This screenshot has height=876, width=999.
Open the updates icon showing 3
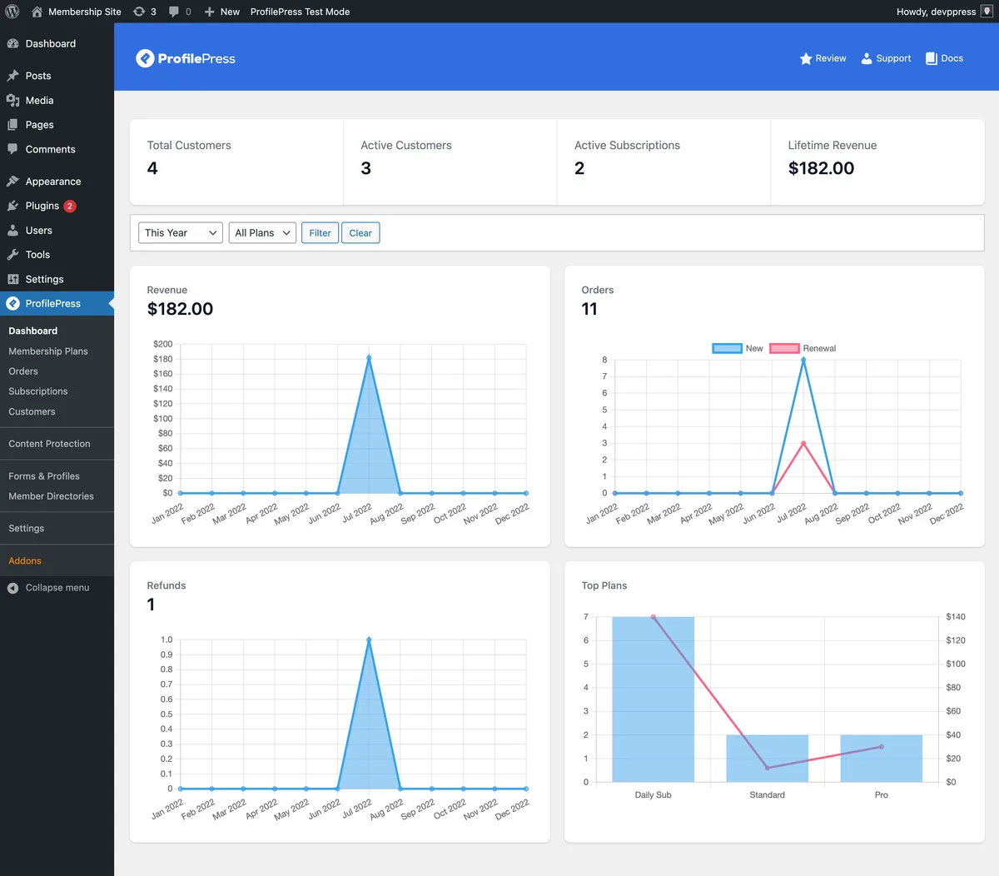tap(145, 12)
